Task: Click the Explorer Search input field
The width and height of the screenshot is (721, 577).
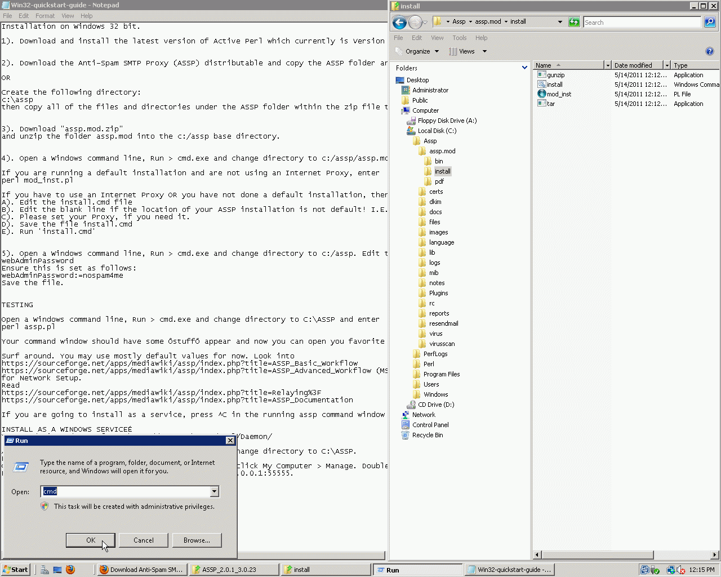Action: (642, 22)
